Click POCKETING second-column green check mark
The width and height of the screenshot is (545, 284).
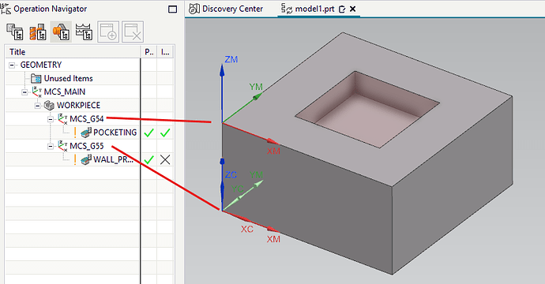pos(165,133)
